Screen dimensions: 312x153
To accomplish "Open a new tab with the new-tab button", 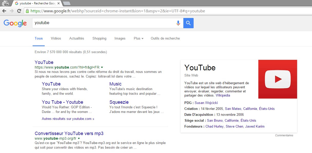I will coord(67,3).
